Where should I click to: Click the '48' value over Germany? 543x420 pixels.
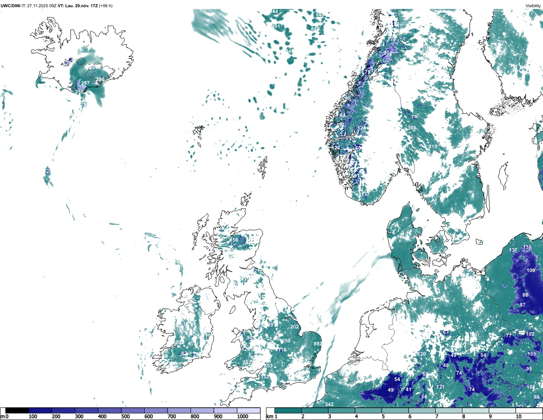pyautogui.click(x=446, y=365)
